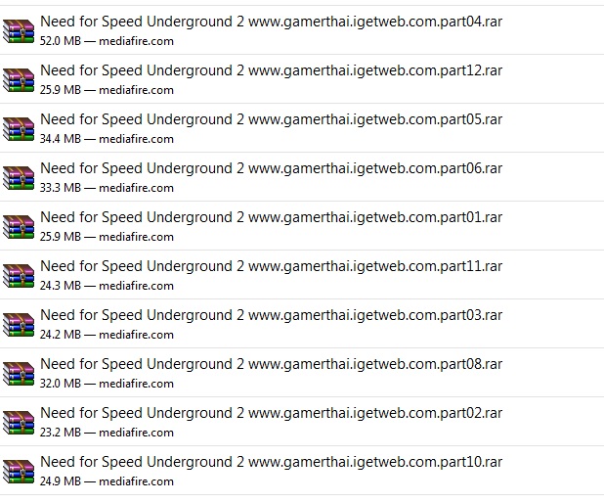Open the file name ending part02.rar
Viewport: 604px width, 503px height.
[x=271, y=414]
